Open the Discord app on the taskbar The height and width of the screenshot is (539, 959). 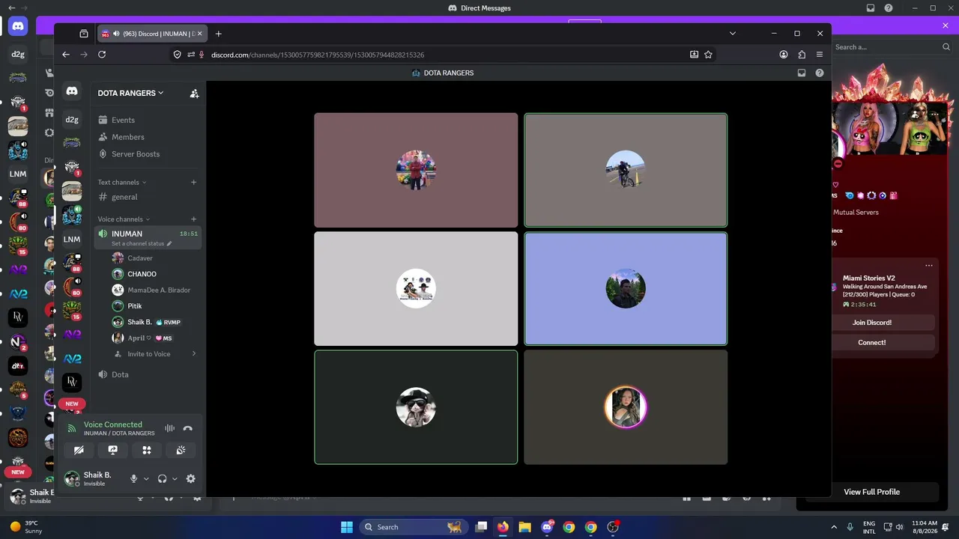tap(547, 527)
